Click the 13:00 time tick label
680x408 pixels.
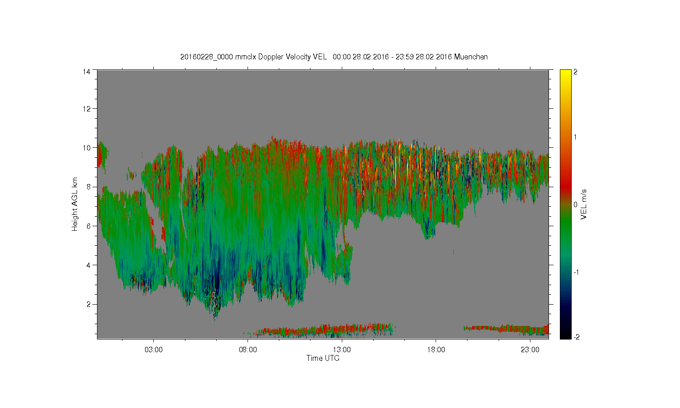point(342,350)
